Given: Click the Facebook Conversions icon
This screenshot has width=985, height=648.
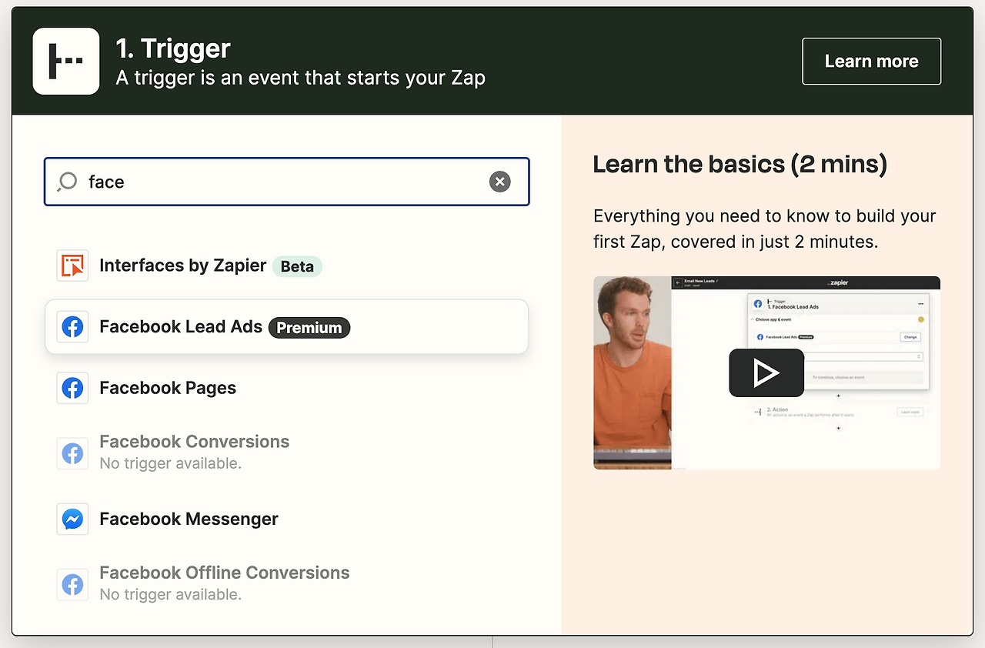Looking at the screenshot, I should pyautogui.click(x=72, y=453).
